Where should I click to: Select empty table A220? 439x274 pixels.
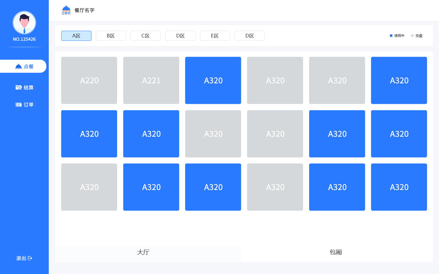(89, 80)
